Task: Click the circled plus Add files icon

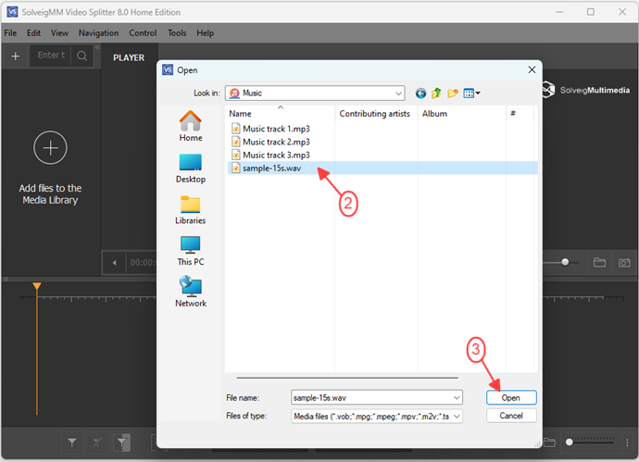Action: [x=50, y=147]
